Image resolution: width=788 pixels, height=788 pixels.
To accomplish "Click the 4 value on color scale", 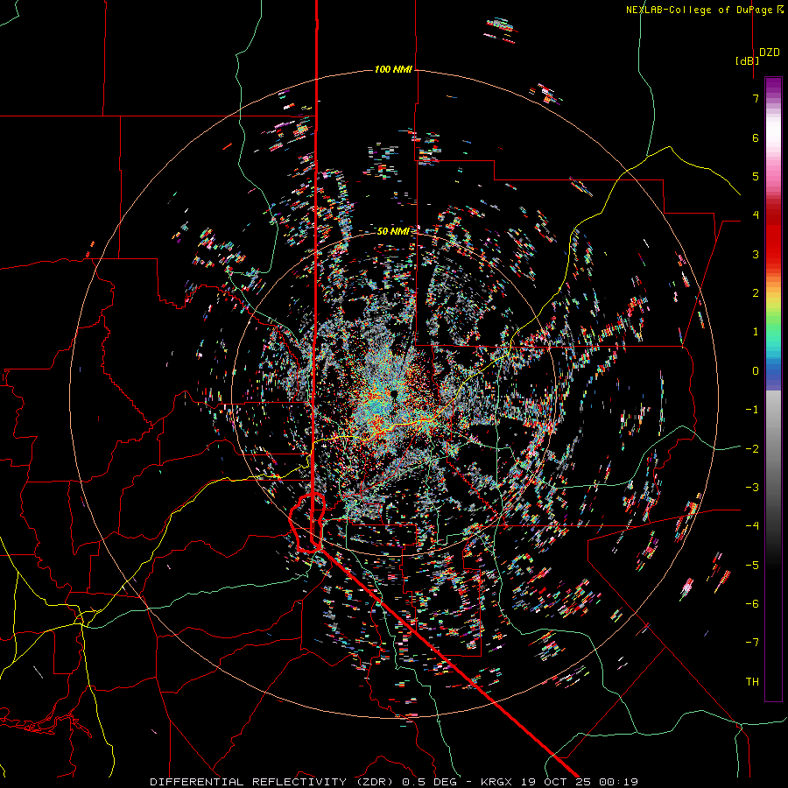I will pyautogui.click(x=756, y=215).
